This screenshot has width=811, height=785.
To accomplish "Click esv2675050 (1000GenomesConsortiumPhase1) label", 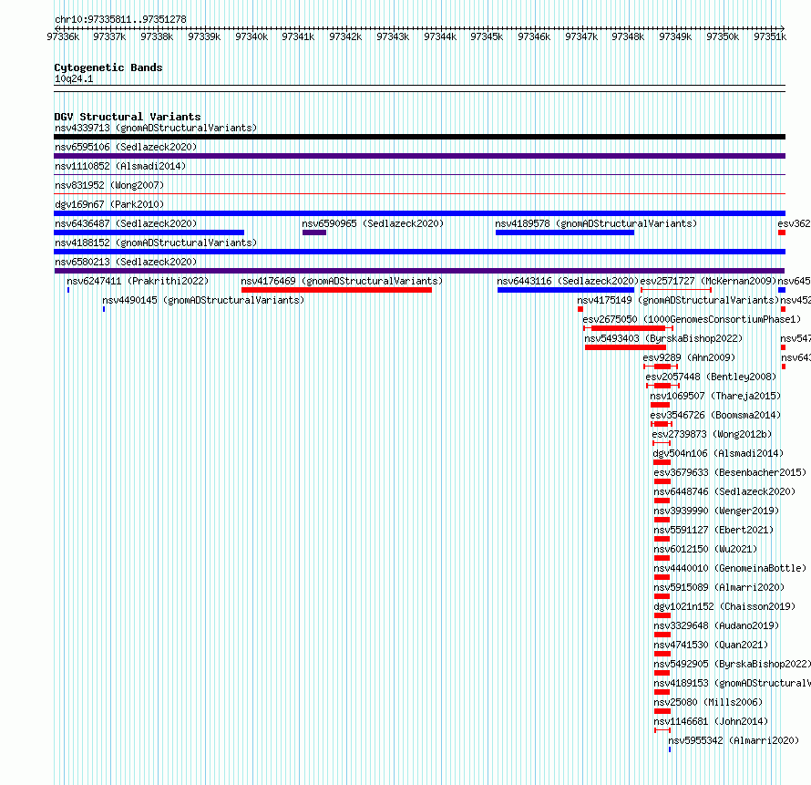I will click(x=692, y=319).
